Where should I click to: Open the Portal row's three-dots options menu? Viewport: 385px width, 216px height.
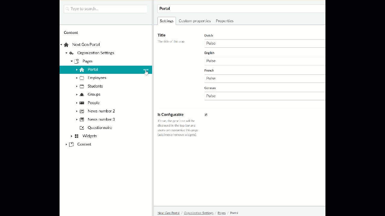click(x=146, y=70)
